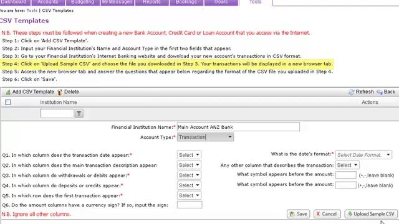Open the Goals tab

221,2
